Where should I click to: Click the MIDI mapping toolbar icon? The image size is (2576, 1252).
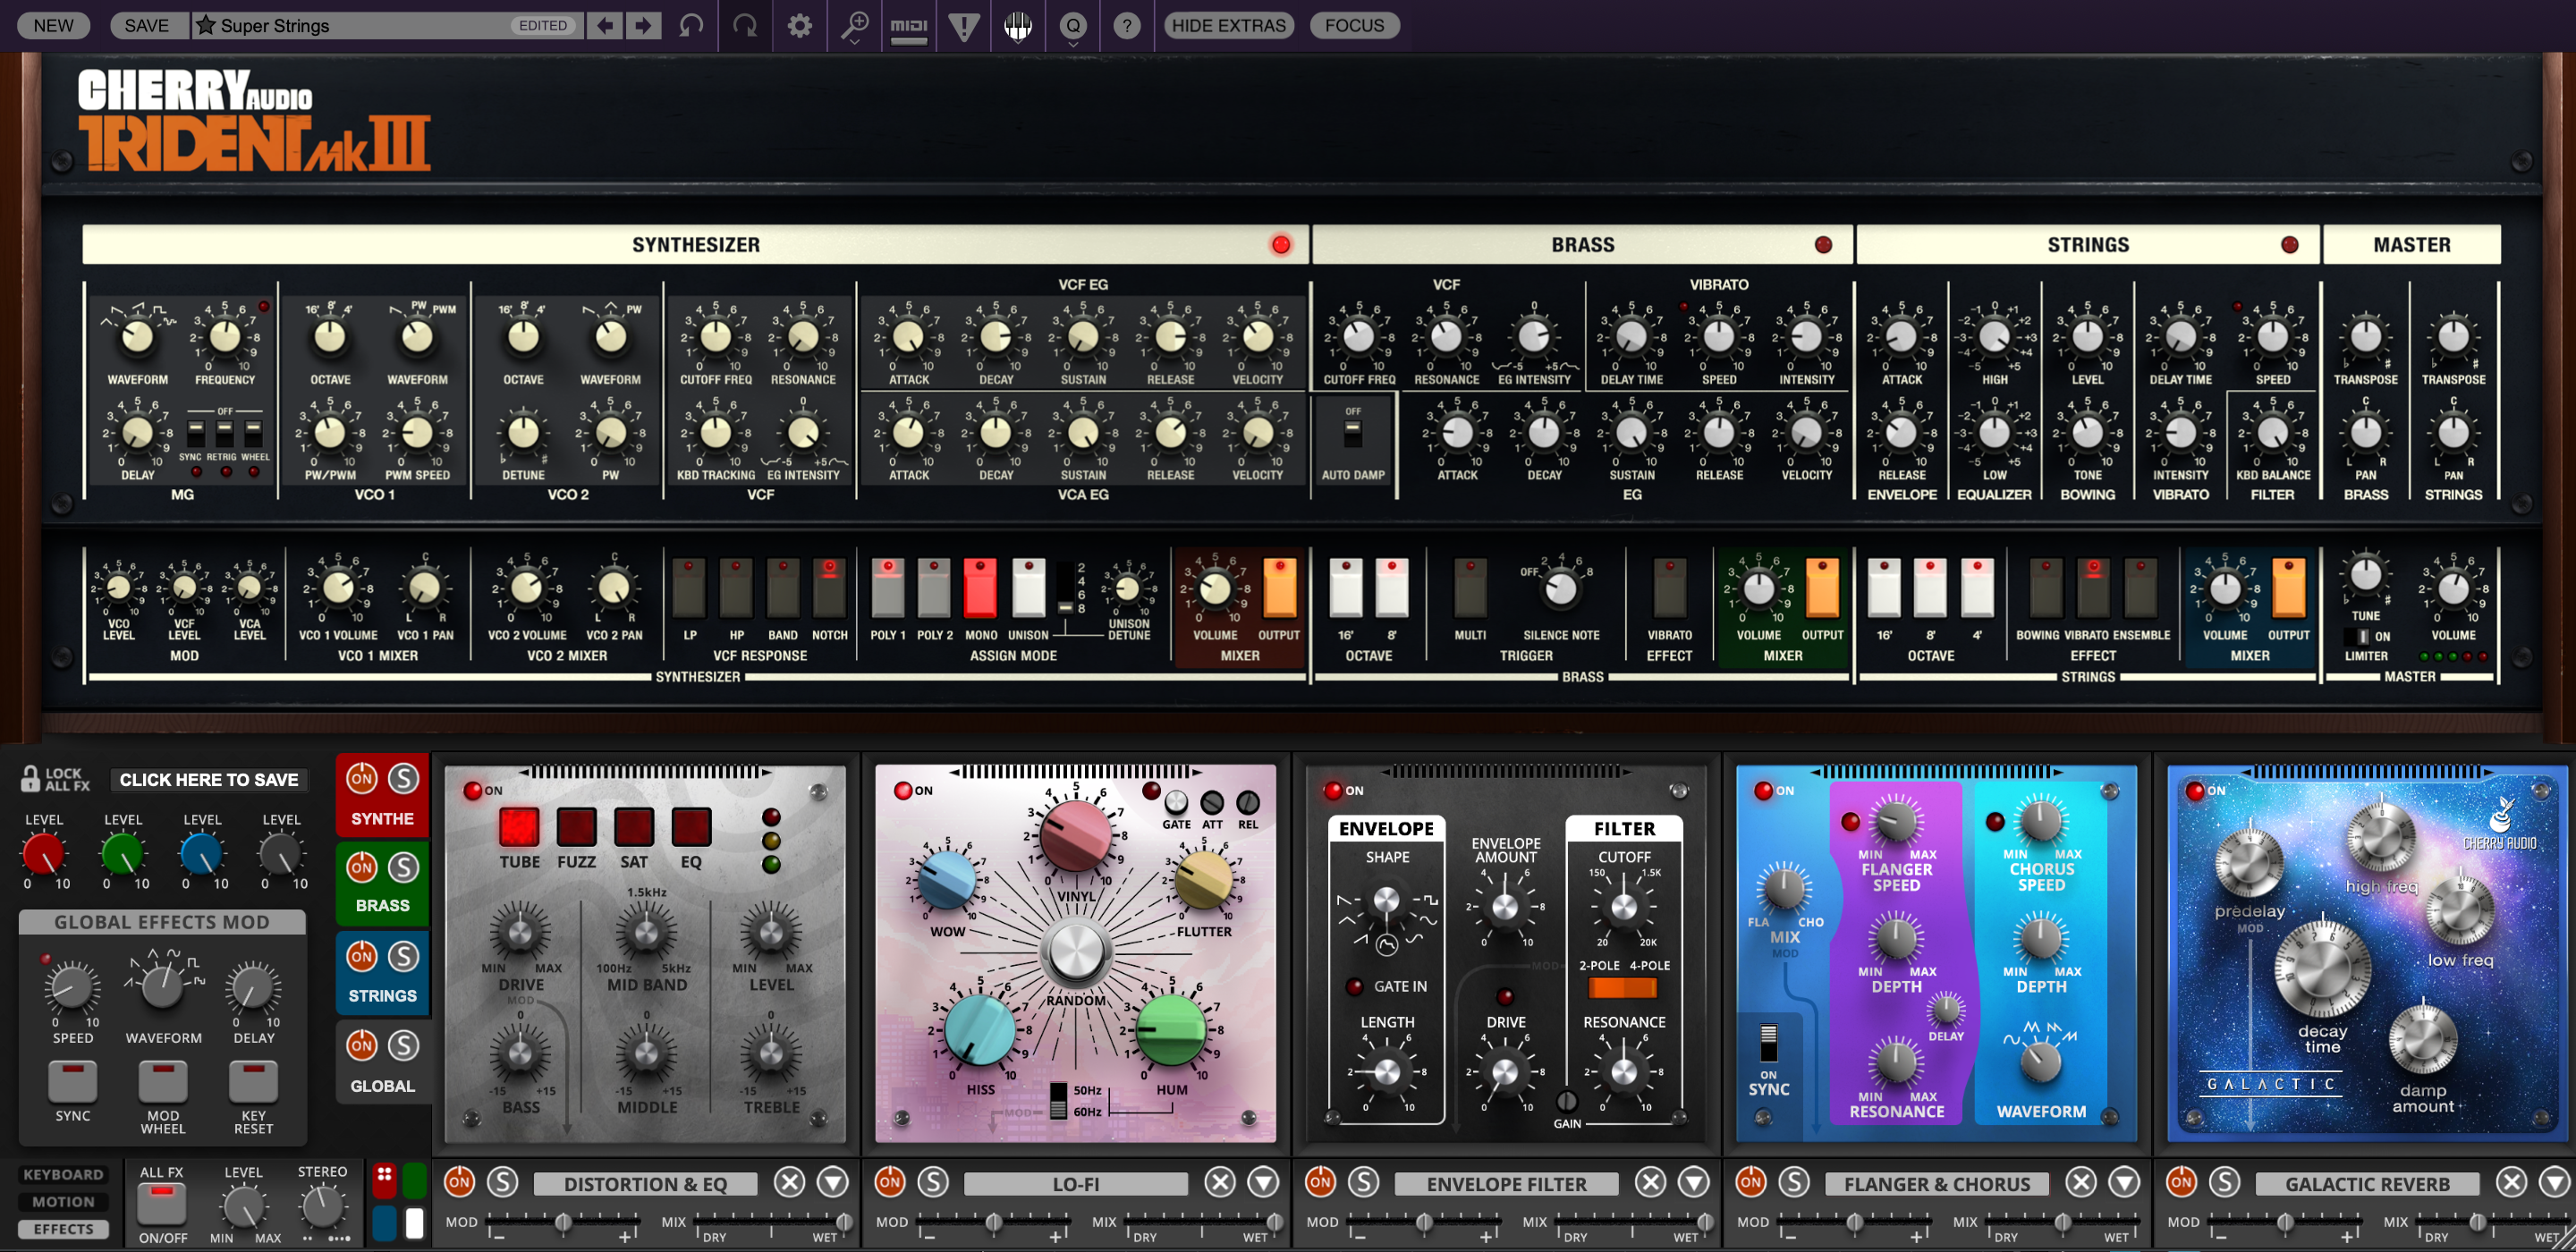(908, 26)
